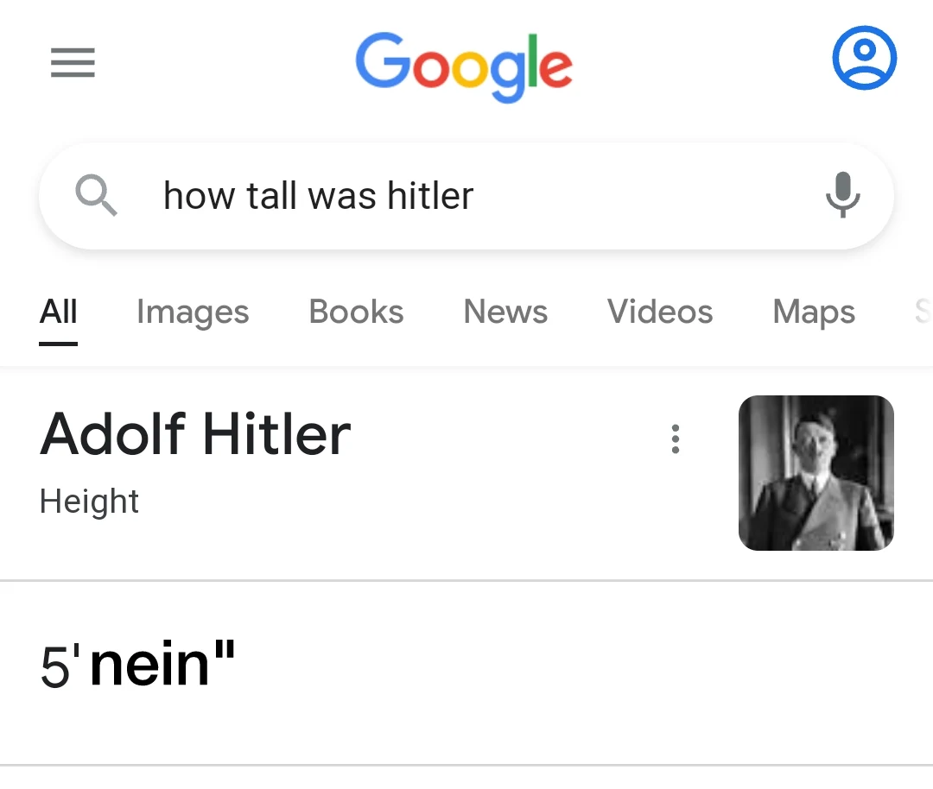Open the hamburger navigation menu
Image resolution: width=933 pixels, height=789 pixels.
pos(73,63)
